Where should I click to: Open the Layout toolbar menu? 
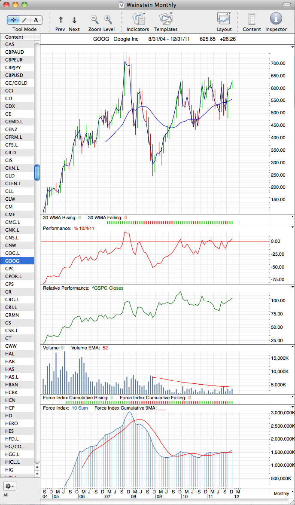tap(224, 19)
